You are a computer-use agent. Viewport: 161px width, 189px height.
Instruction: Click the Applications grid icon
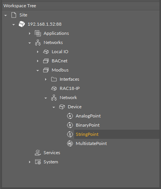tap(38, 33)
